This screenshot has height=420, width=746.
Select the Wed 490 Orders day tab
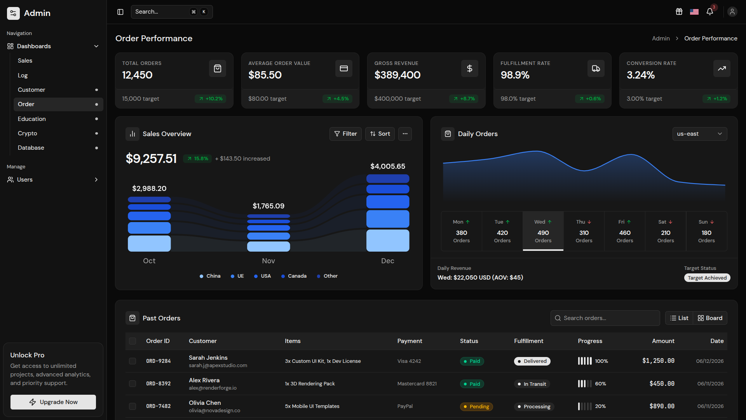pyautogui.click(x=543, y=231)
